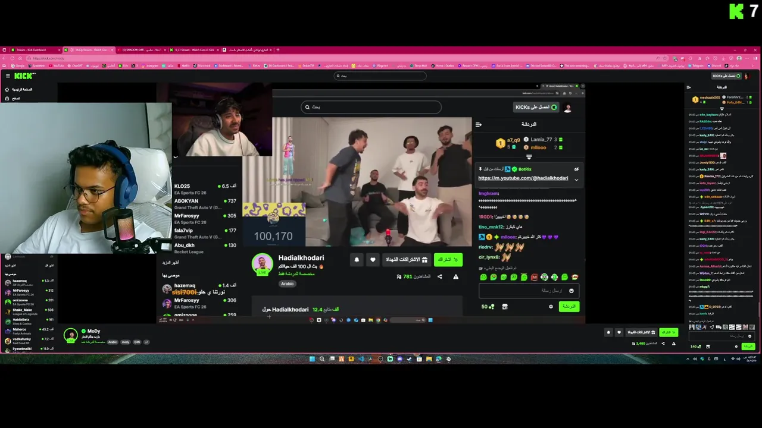Viewport: 762px width, 428px height.
Task: Report stream using the warning triangle icon
Action: 455,276
